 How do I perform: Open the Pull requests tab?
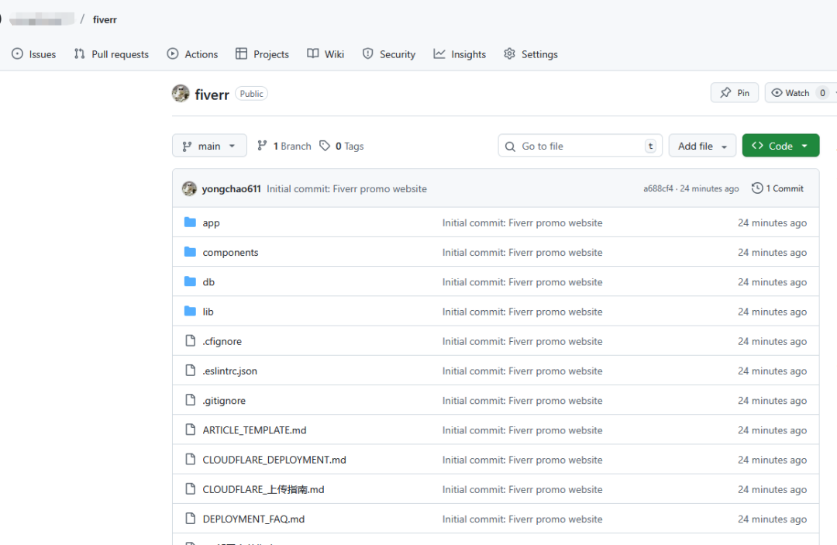112,54
